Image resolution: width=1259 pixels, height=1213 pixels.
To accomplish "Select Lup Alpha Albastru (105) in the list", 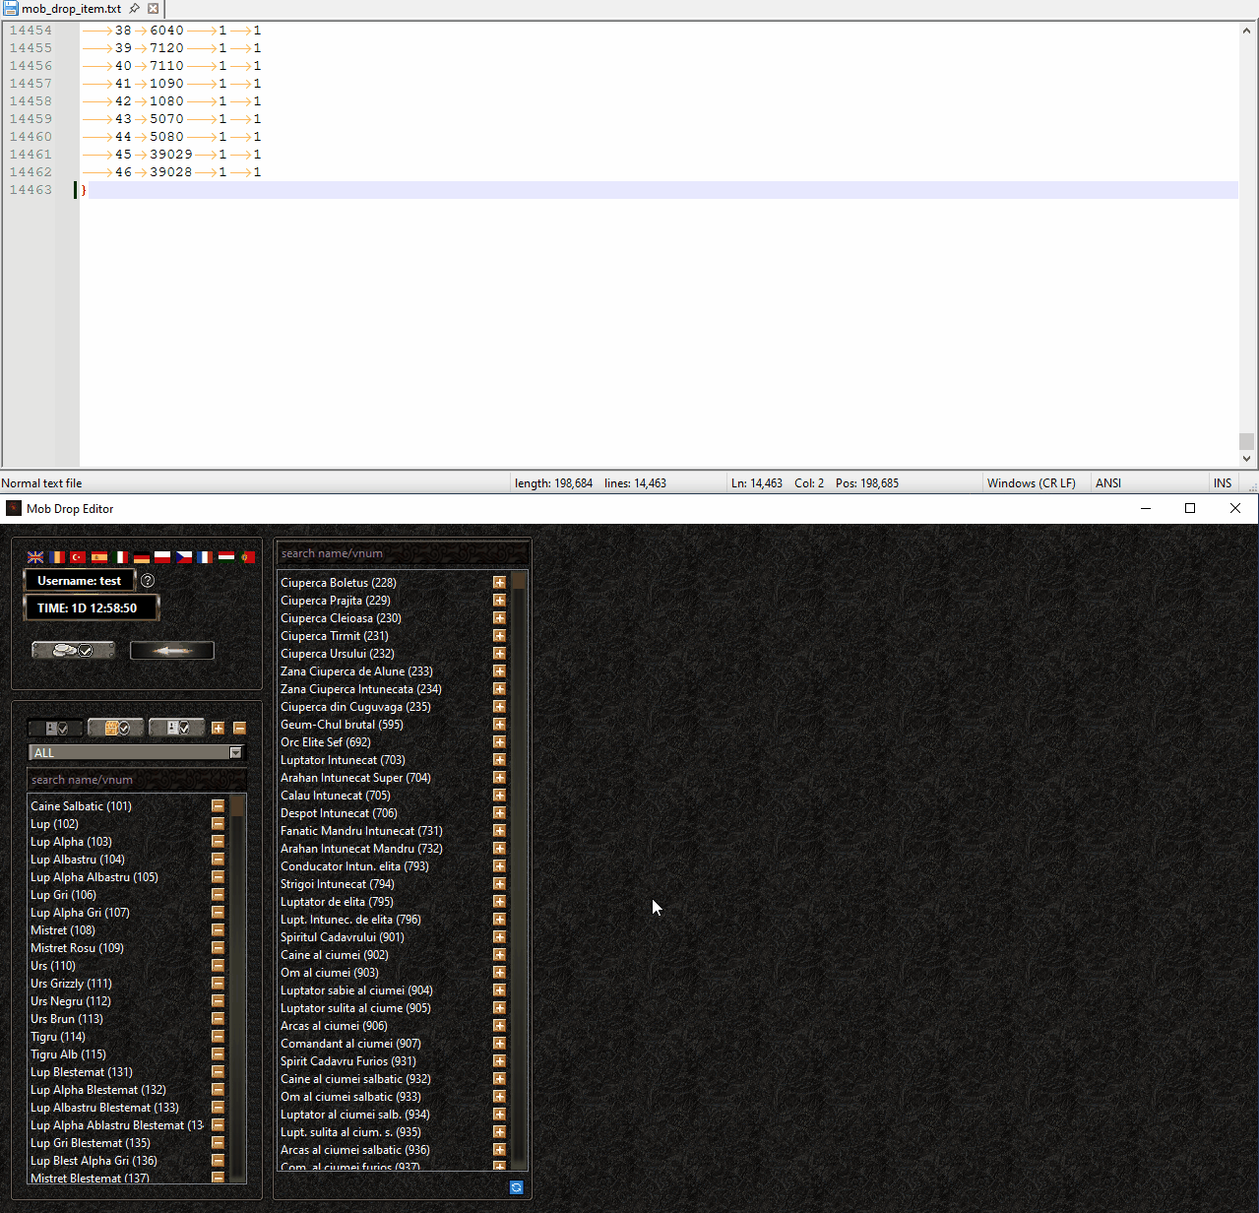I will (94, 877).
